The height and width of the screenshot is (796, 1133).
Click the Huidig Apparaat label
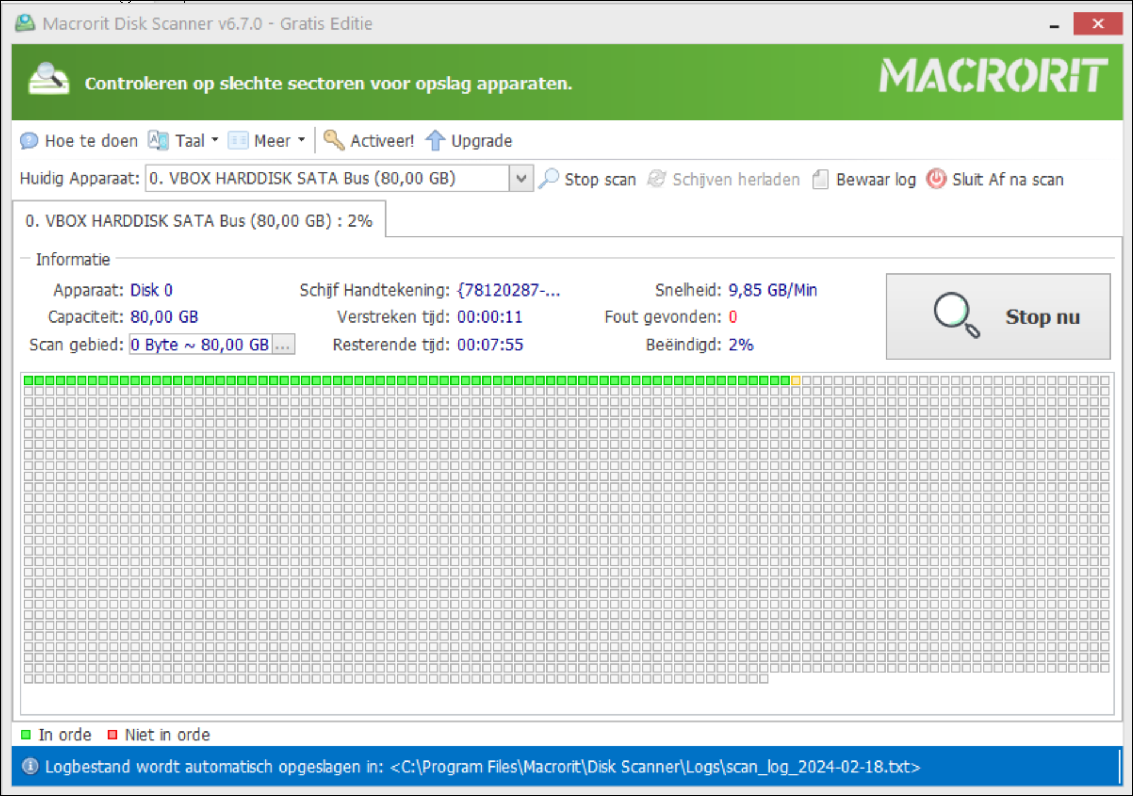point(79,178)
